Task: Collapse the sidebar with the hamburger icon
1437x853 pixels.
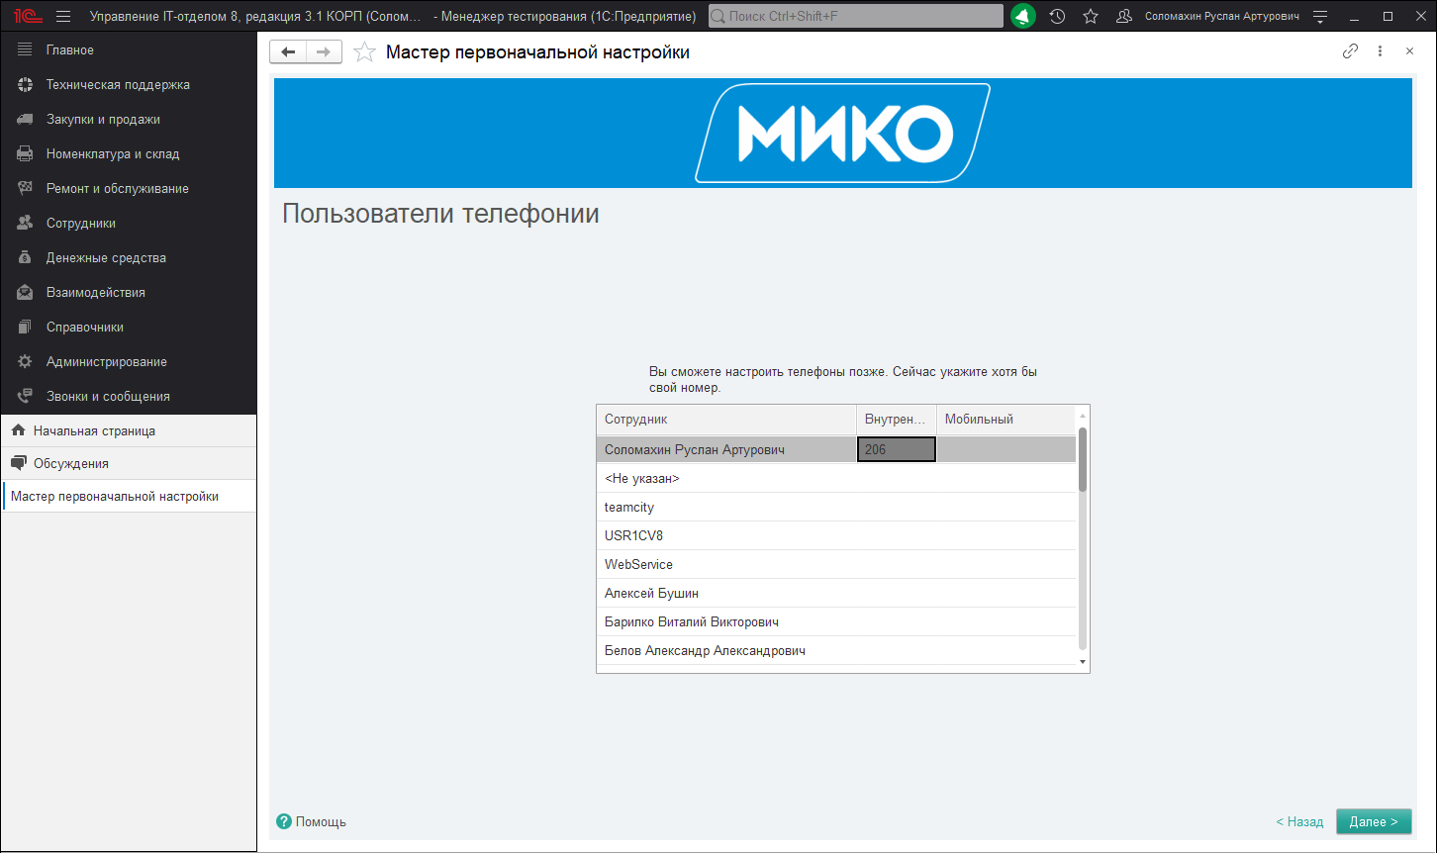Action: [61, 16]
